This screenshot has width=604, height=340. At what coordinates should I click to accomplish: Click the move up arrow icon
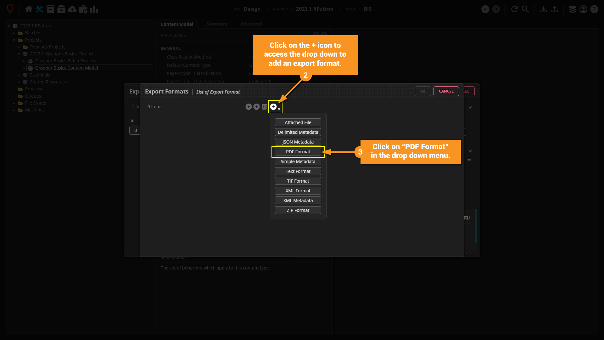tap(249, 107)
